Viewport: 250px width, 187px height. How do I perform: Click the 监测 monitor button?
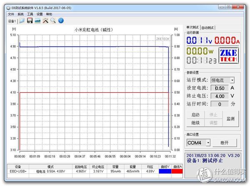click(230, 119)
